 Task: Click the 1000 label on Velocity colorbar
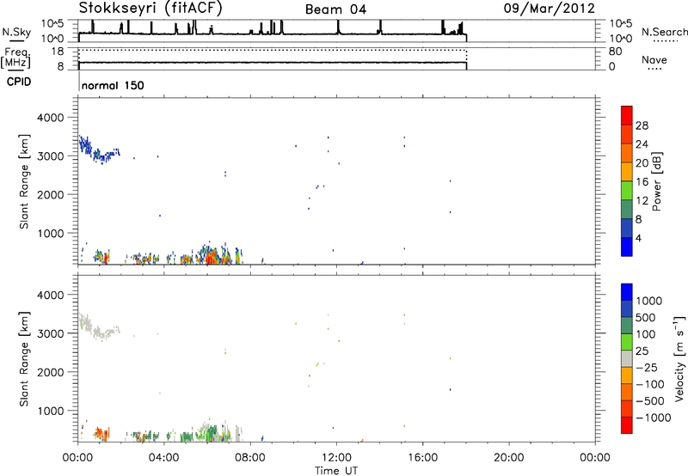649,301
